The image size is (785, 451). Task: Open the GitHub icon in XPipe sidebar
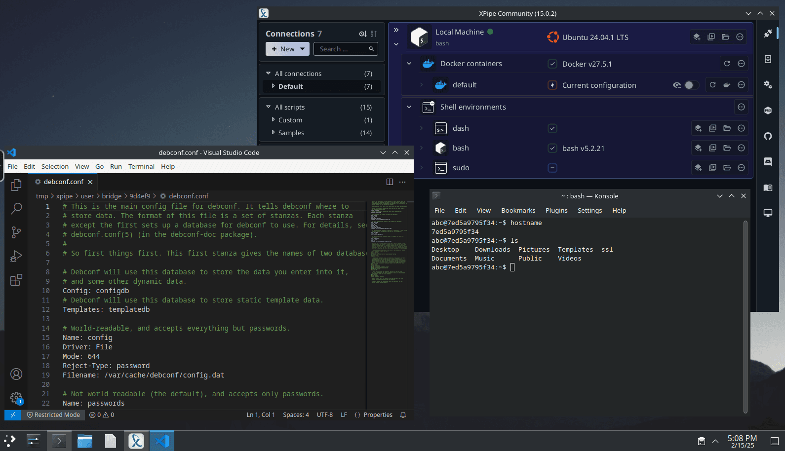pyautogui.click(x=768, y=136)
